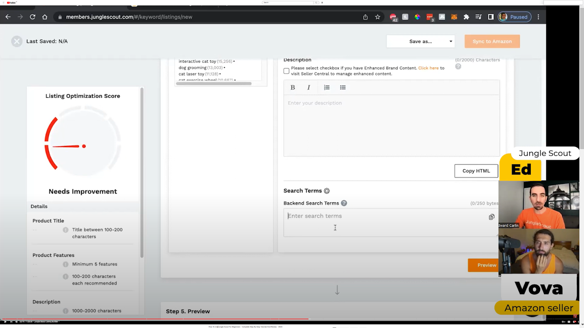Click the video play button
This screenshot has width=584, height=328.
coord(5,322)
